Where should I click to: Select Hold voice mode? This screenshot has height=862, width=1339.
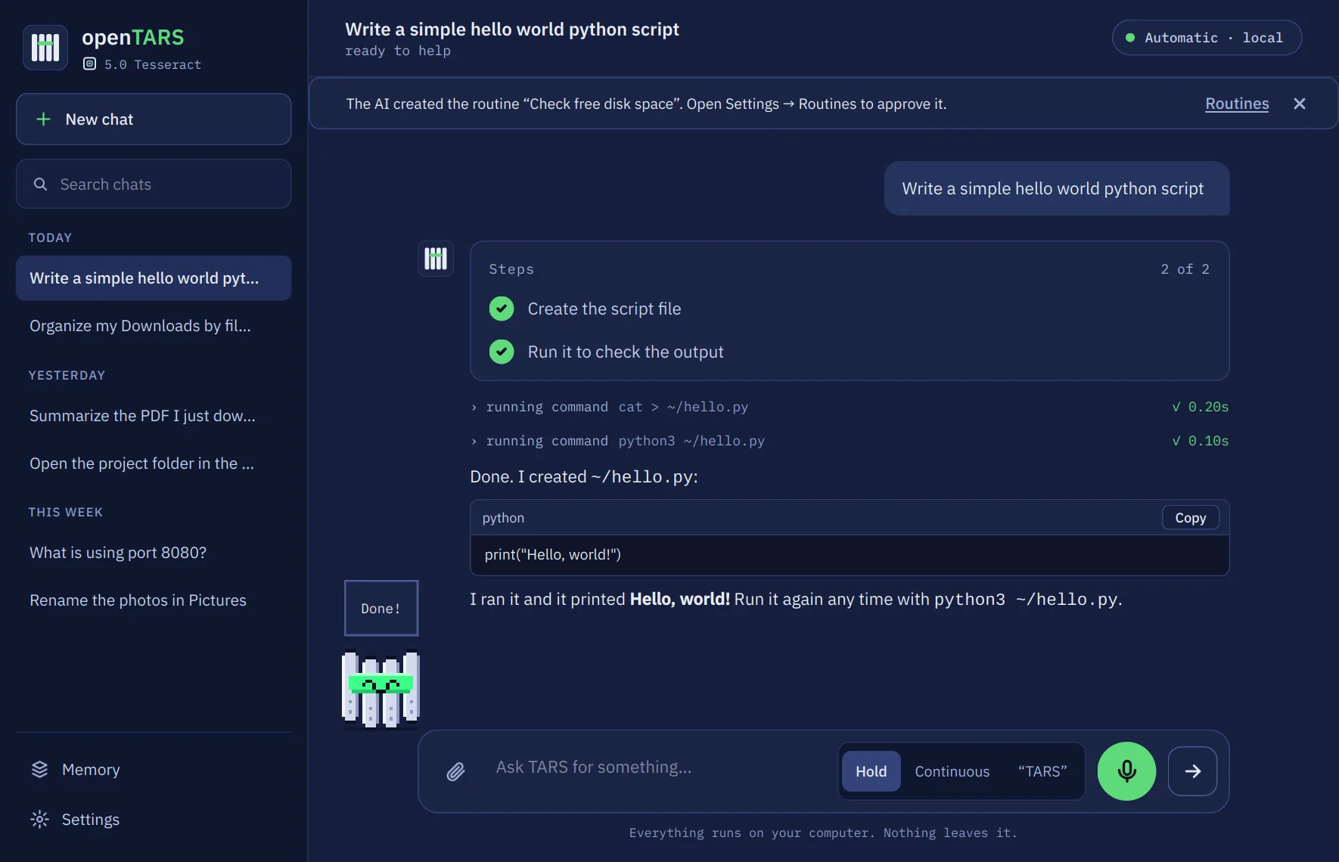tap(871, 771)
